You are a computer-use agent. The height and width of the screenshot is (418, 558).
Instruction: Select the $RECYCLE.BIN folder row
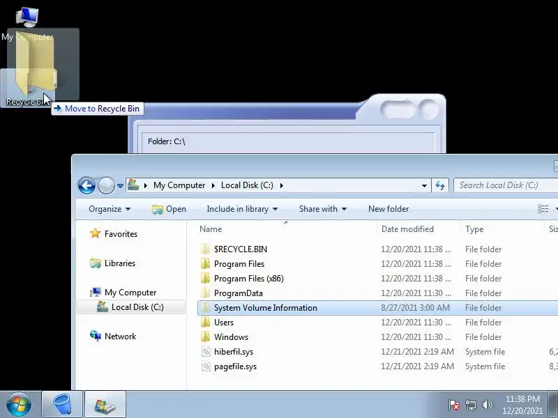(377, 249)
